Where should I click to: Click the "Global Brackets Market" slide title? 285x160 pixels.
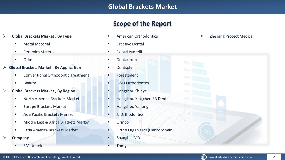coord(142,7)
